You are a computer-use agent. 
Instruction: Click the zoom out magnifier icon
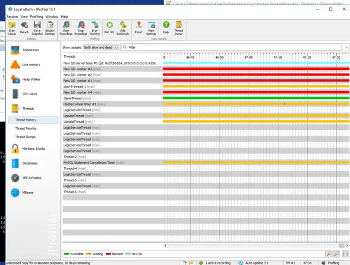(337, 254)
